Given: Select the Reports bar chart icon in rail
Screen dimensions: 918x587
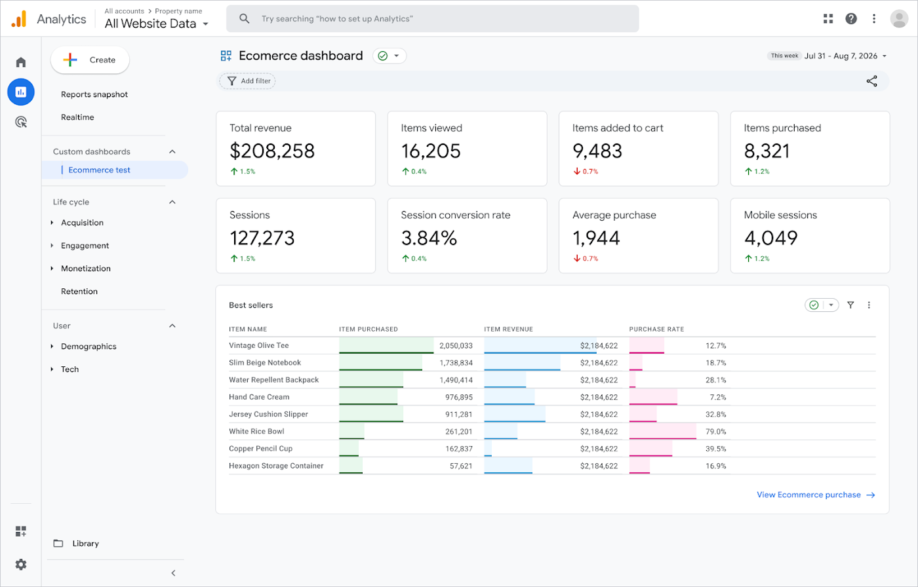Looking at the screenshot, I should tap(21, 92).
